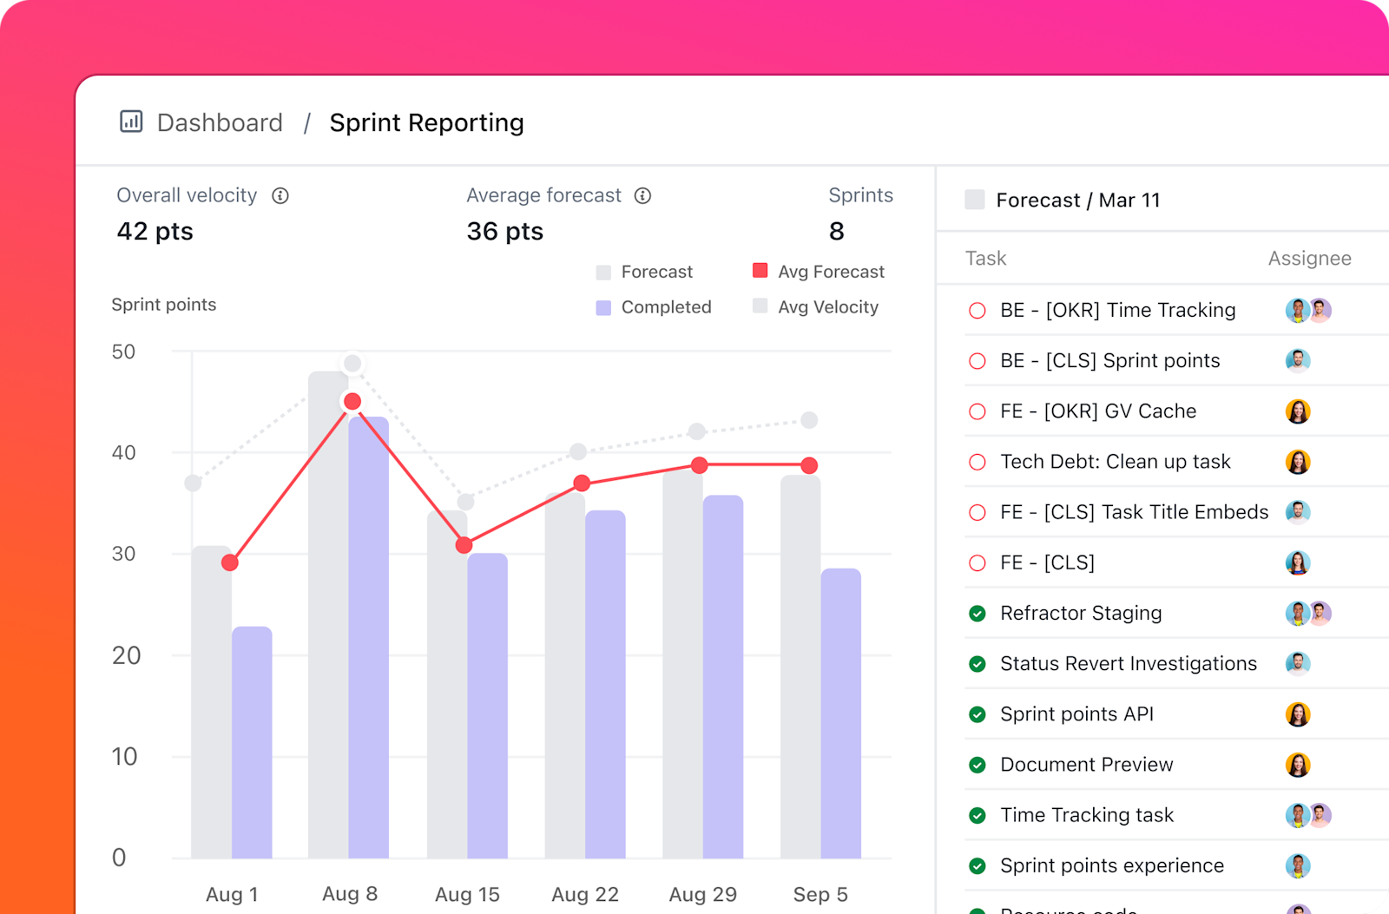The image size is (1389, 914).
Task: Click the green checkmark on Refractor Staging
Action: [978, 613]
